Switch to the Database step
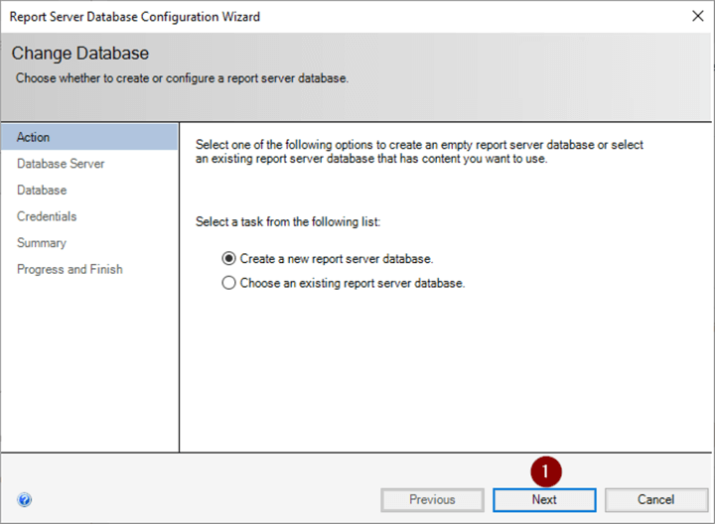Image resolution: width=715 pixels, height=524 pixels. click(42, 190)
